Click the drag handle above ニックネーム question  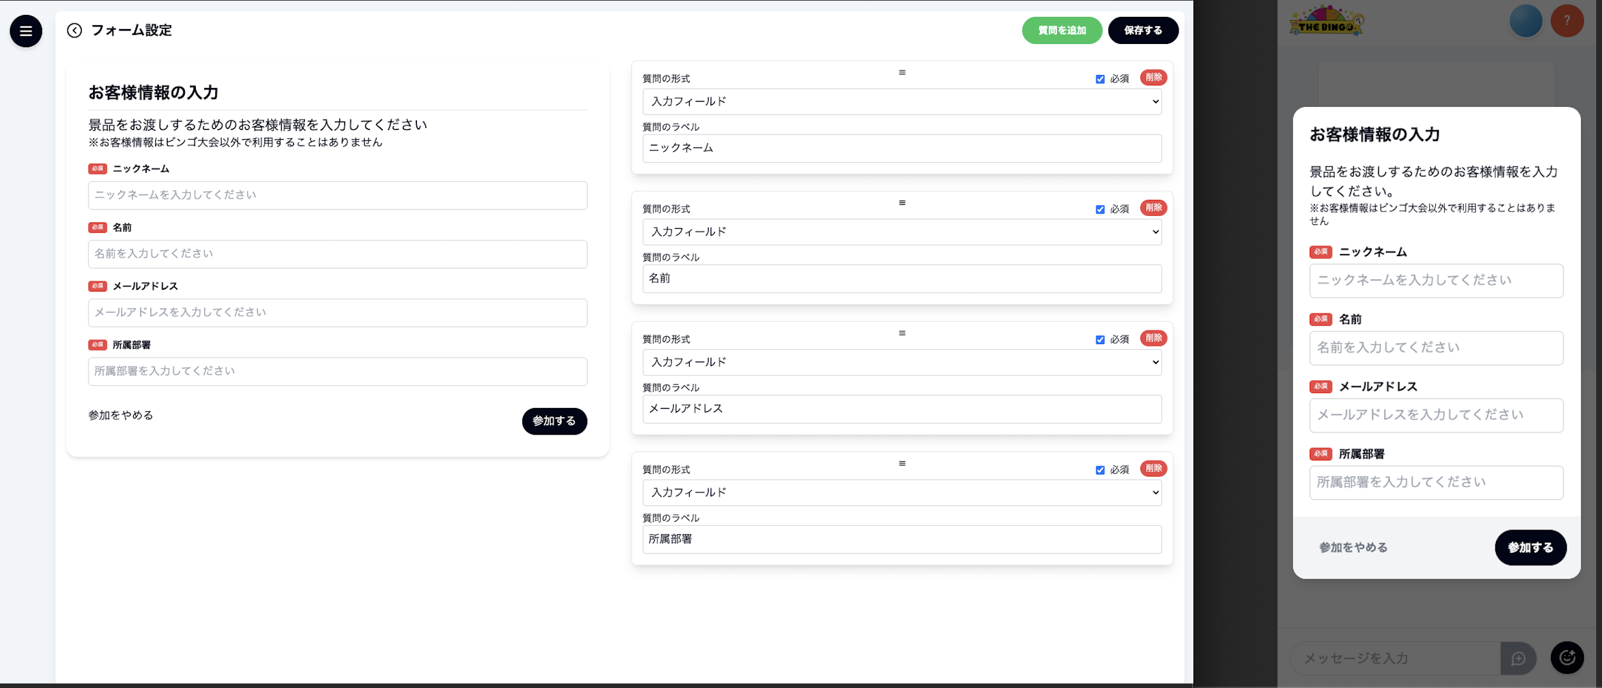[x=902, y=72]
